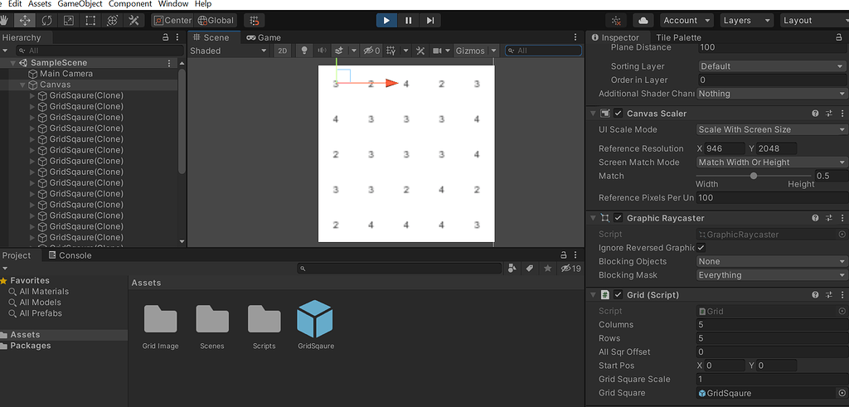Viewport: 849px width, 407px height.
Task: Open the Layout dropdown
Action: pyautogui.click(x=814, y=21)
